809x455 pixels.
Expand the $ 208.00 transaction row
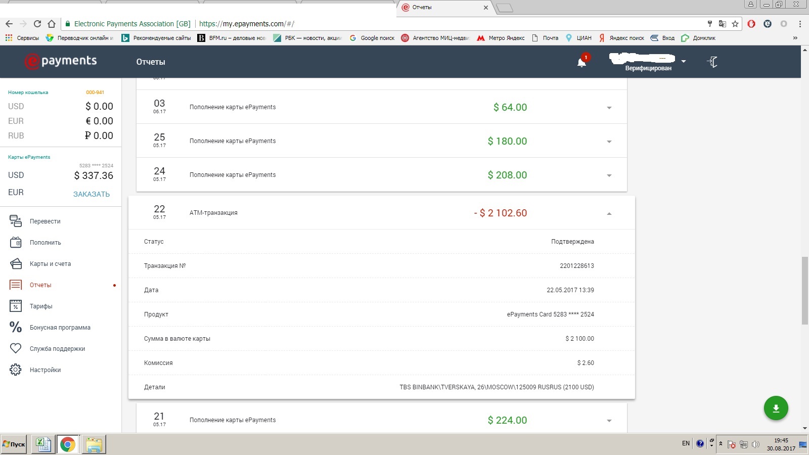[609, 175]
